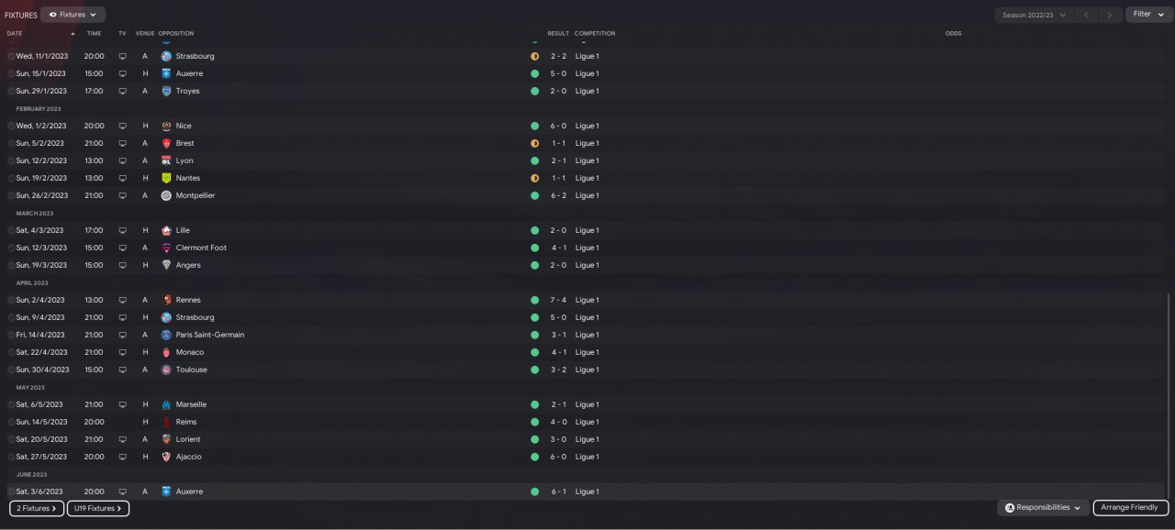Open the Season 2022/23 selector
This screenshot has height=530, width=1175.
pyautogui.click(x=1035, y=15)
